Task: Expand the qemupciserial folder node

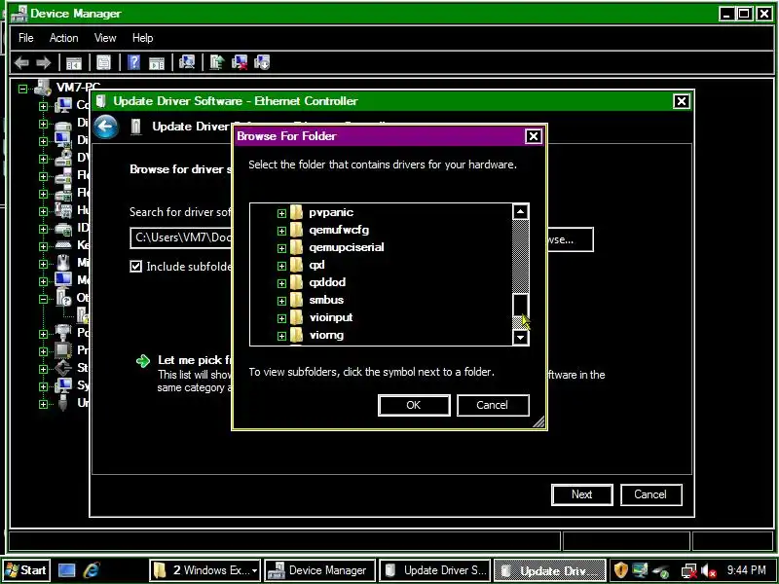Action: pyautogui.click(x=281, y=248)
